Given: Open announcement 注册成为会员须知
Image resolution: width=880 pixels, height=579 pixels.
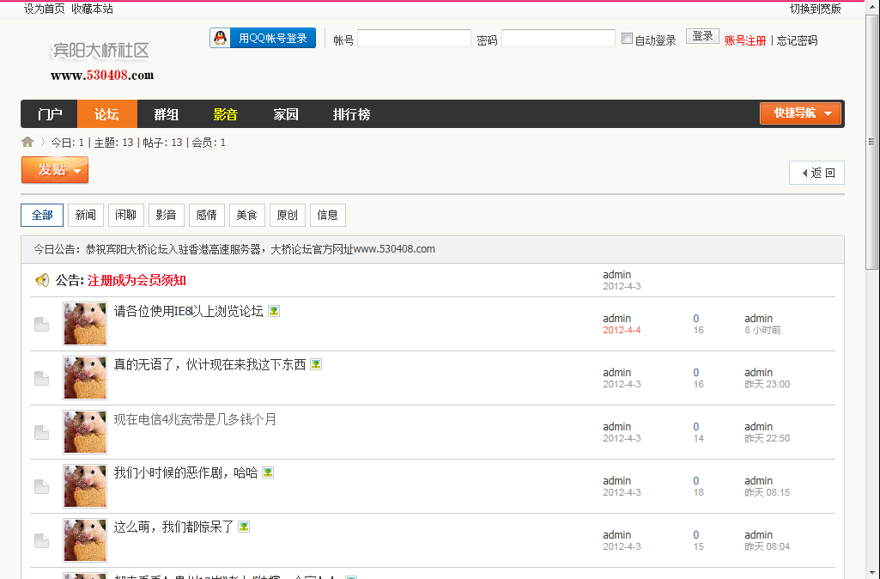Looking at the screenshot, I should click(137, 280).
